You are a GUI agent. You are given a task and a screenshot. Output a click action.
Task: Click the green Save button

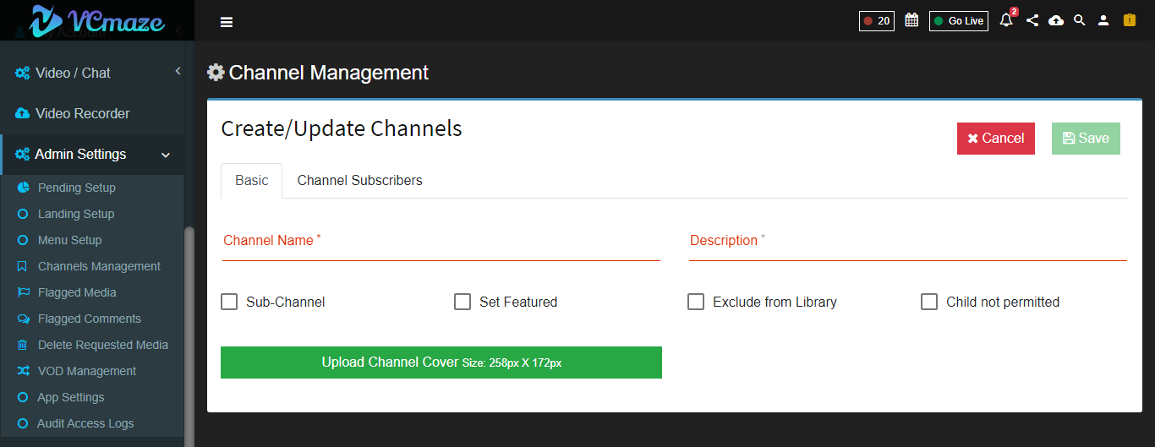coord(1086,139)
